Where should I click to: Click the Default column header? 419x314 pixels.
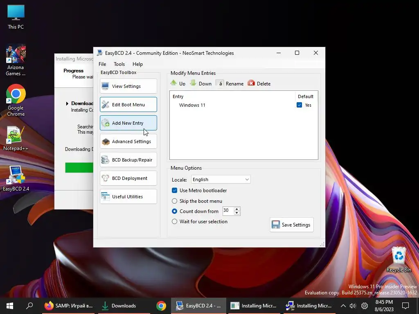point(306,96)
